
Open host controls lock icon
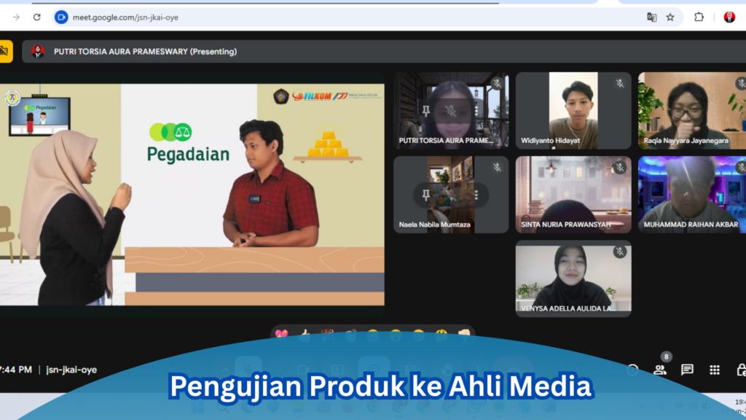741,370
